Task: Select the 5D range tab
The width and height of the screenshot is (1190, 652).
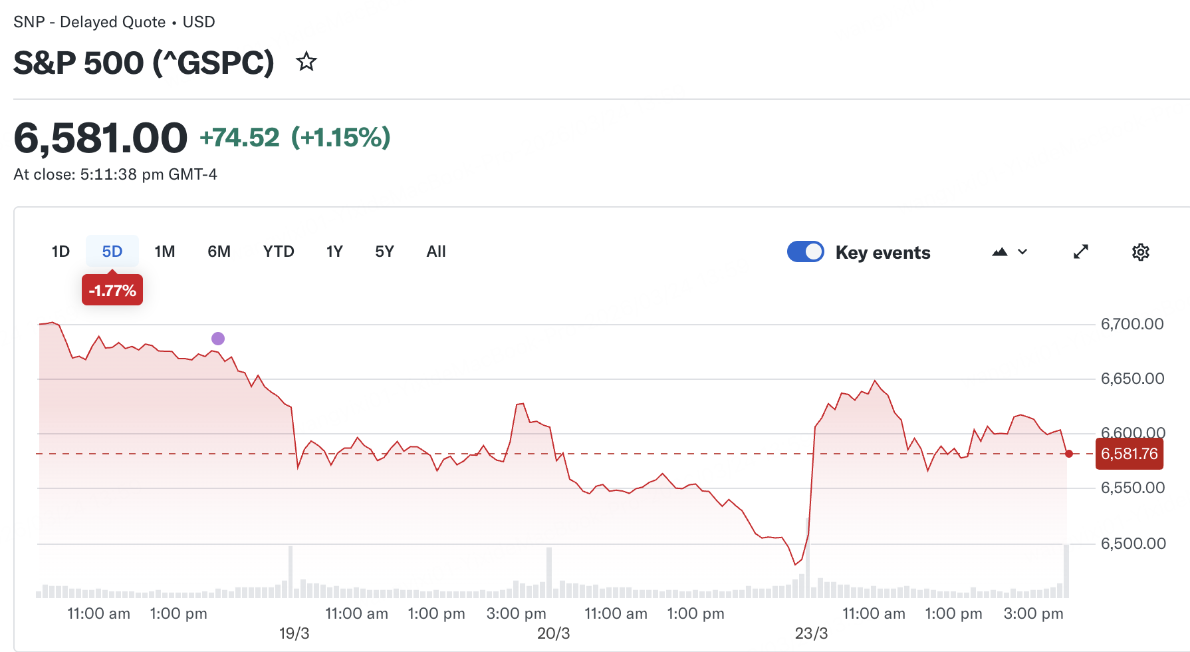Action: coord(112,251)
